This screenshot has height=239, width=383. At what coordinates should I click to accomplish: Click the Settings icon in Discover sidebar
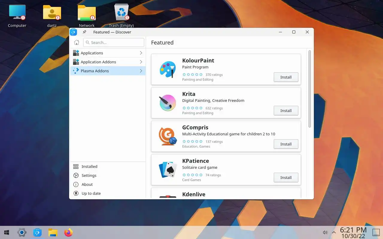pyautogui.click(x=76, y=175)
